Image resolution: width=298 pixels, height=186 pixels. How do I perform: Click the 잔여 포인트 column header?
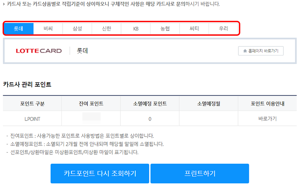(x=91, y=104)
